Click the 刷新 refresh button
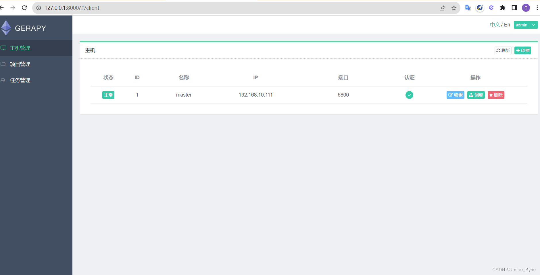This screenshot has height=275, width=540. point(503,51)
